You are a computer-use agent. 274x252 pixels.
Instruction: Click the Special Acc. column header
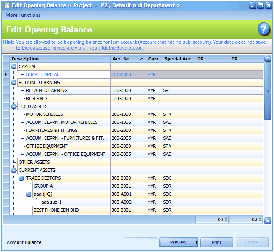click(178, 59)
